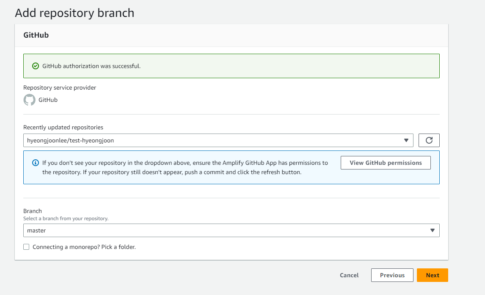
Task: Open the recently updated repositories dropdown
Action: [x=218, y=140]
